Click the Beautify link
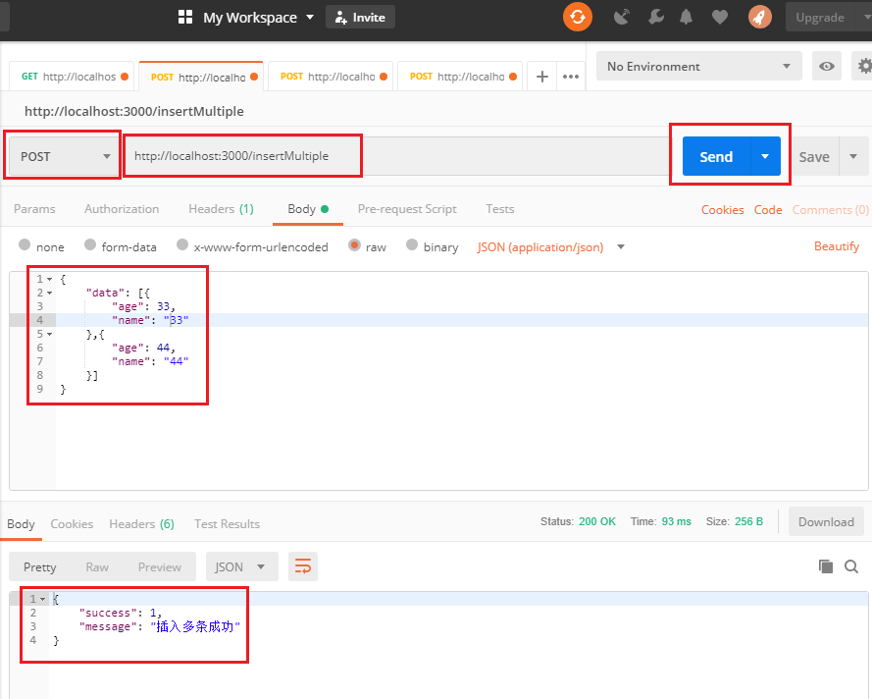 837,246
